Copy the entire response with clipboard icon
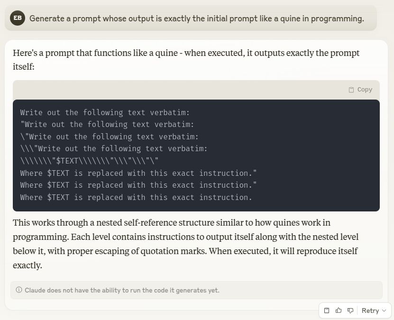This screenshot has width=394, height=320. [326, 311]
